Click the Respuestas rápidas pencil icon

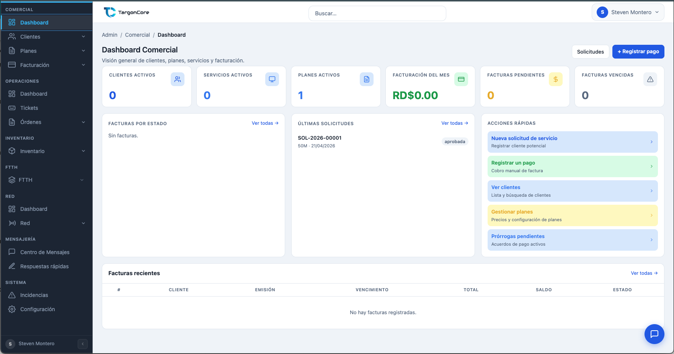[x=12, y=266]
